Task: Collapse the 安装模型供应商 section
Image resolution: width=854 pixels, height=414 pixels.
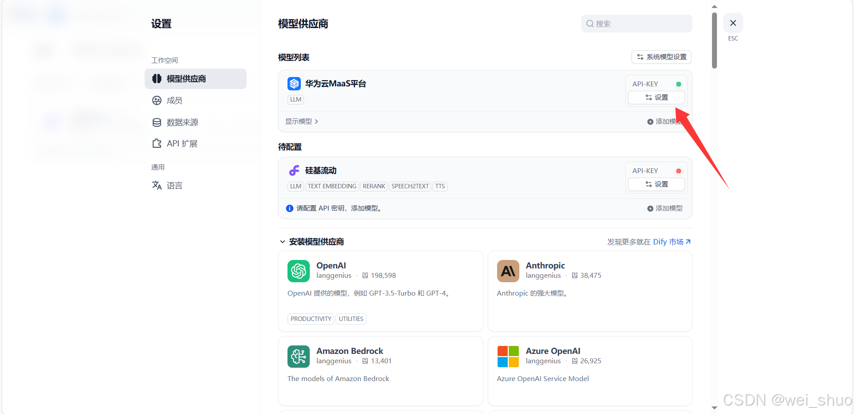Action: coord(282,242)
